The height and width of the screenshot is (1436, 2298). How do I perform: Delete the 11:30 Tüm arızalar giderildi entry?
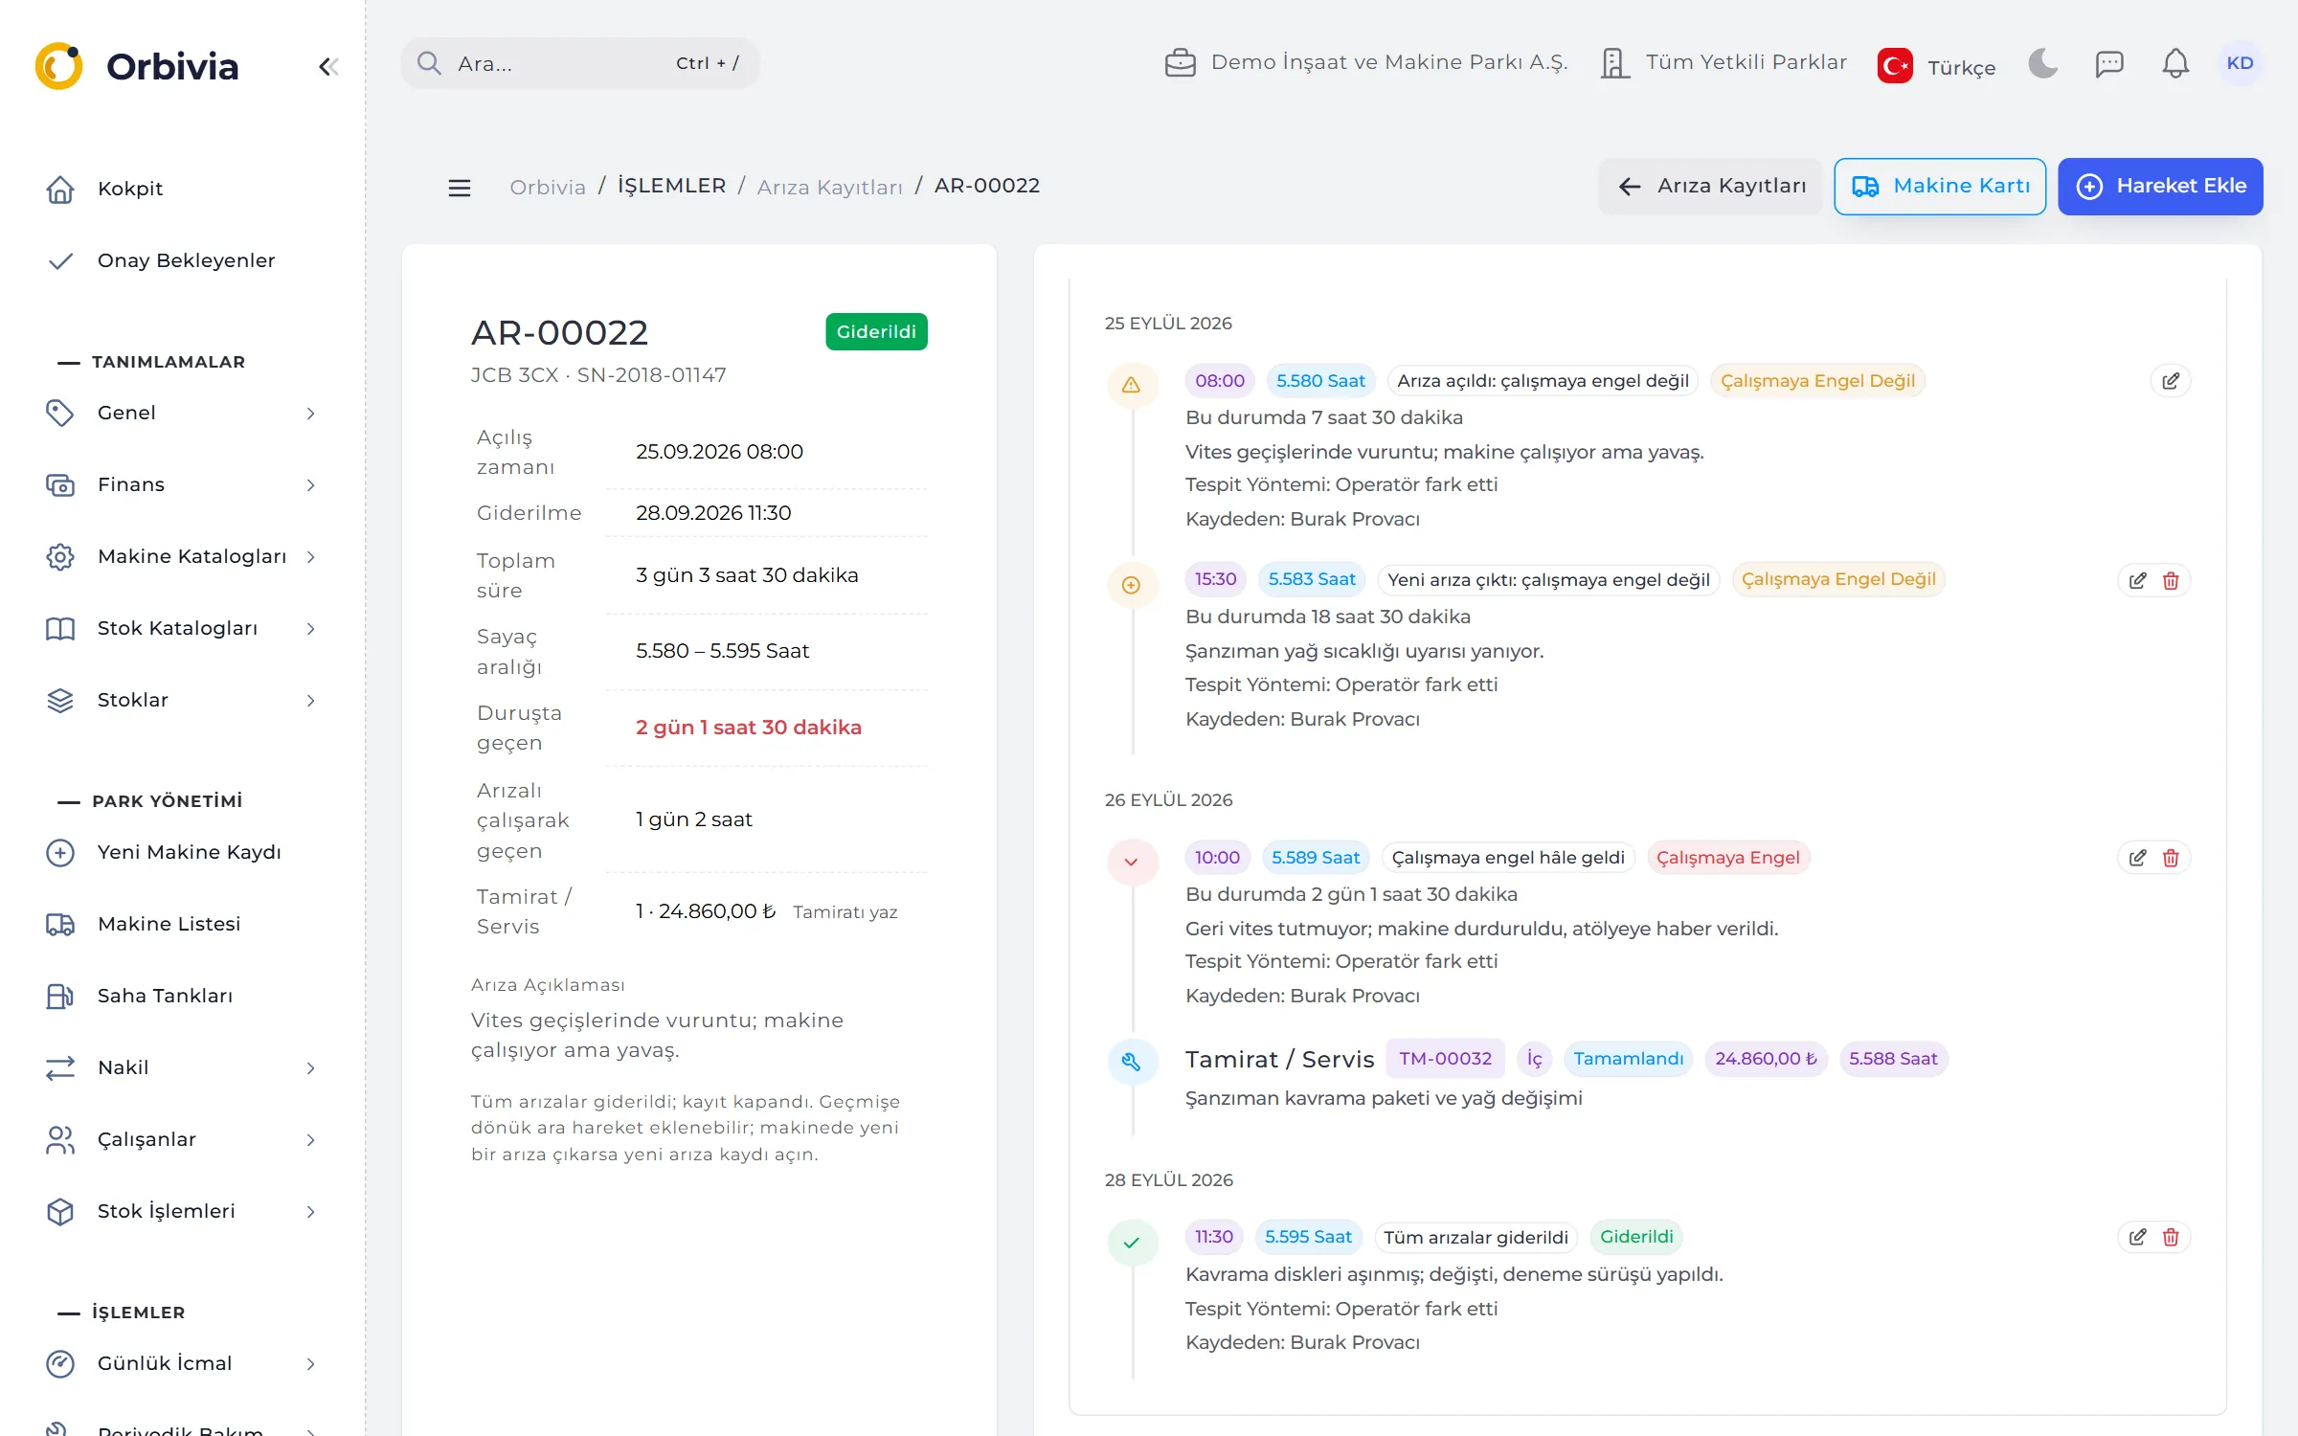(2171, 1237)
